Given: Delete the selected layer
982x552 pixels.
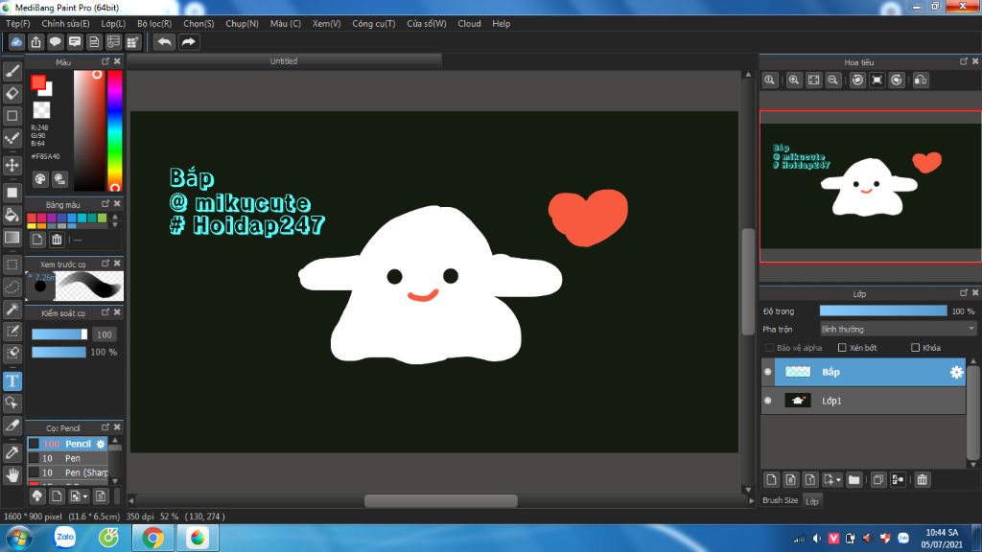Looking at the screenshot, I should pos(922,480).
